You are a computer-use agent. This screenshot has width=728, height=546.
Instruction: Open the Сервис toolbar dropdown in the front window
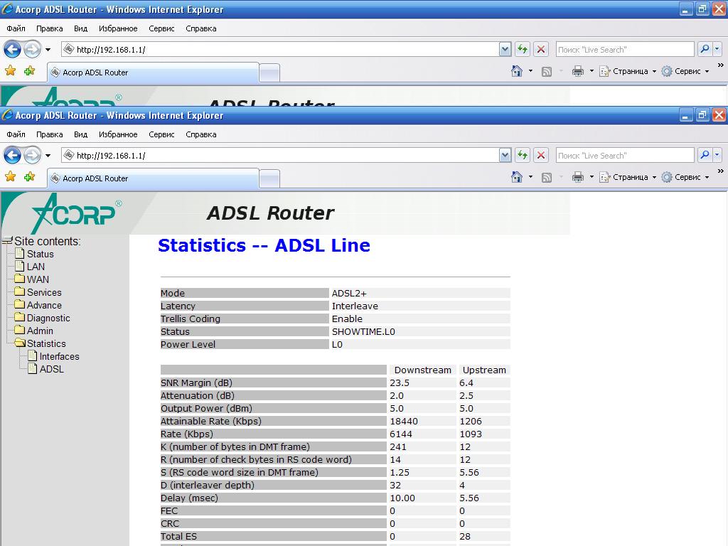[687, 177]
